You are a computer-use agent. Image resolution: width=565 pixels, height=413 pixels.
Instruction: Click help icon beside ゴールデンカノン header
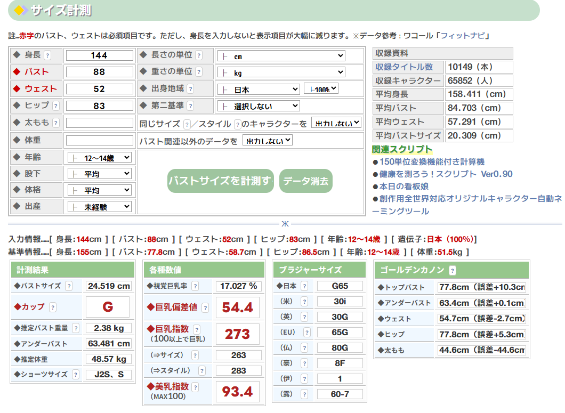[453, 270]
